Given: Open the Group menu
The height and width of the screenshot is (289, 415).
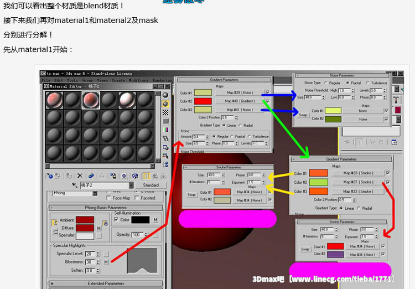Looking at the screenshot, I should pos(87,80).
